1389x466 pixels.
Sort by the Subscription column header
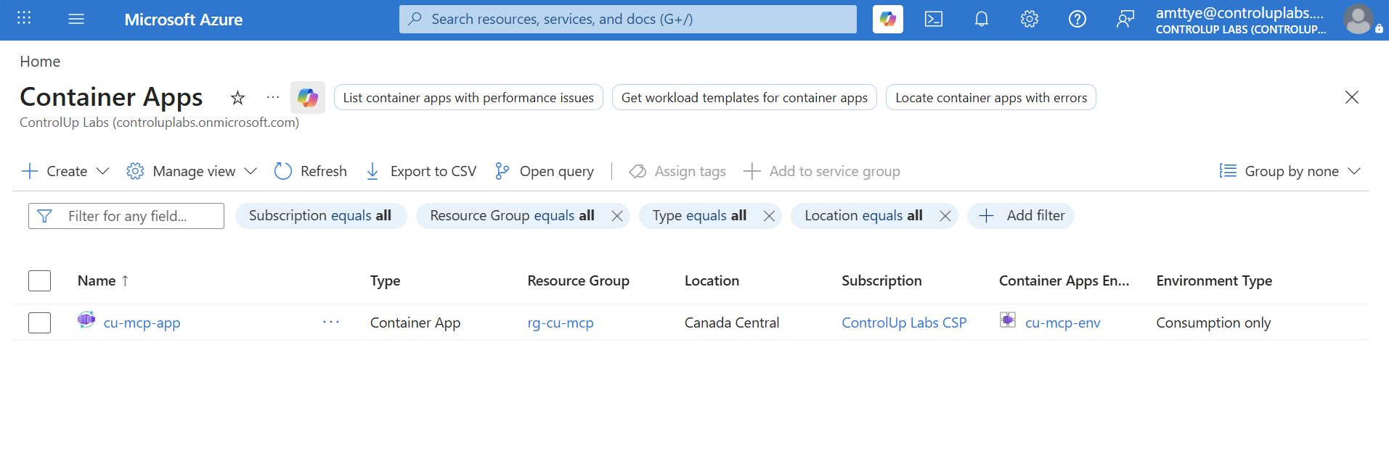click(881, 280)
